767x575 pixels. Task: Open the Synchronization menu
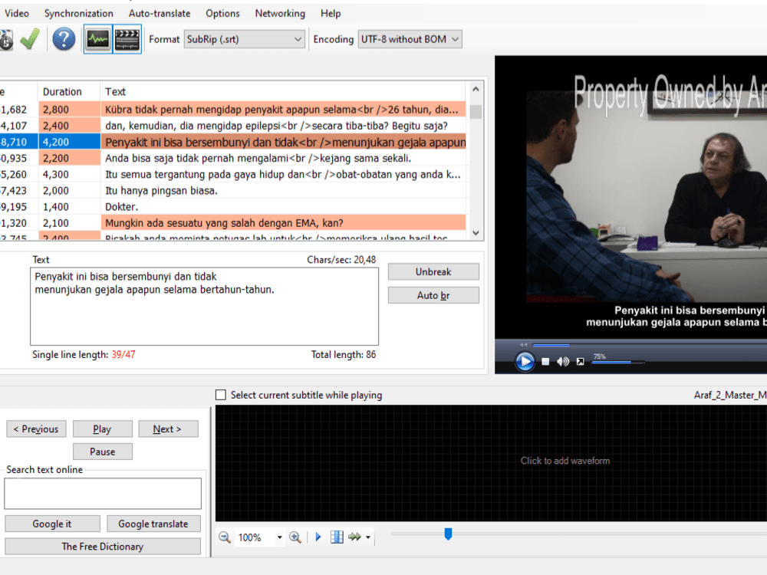[79, 14]
